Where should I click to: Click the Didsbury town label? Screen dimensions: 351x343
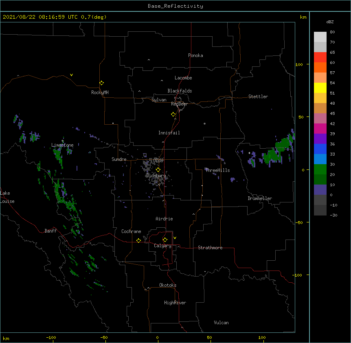pos(156,176)
